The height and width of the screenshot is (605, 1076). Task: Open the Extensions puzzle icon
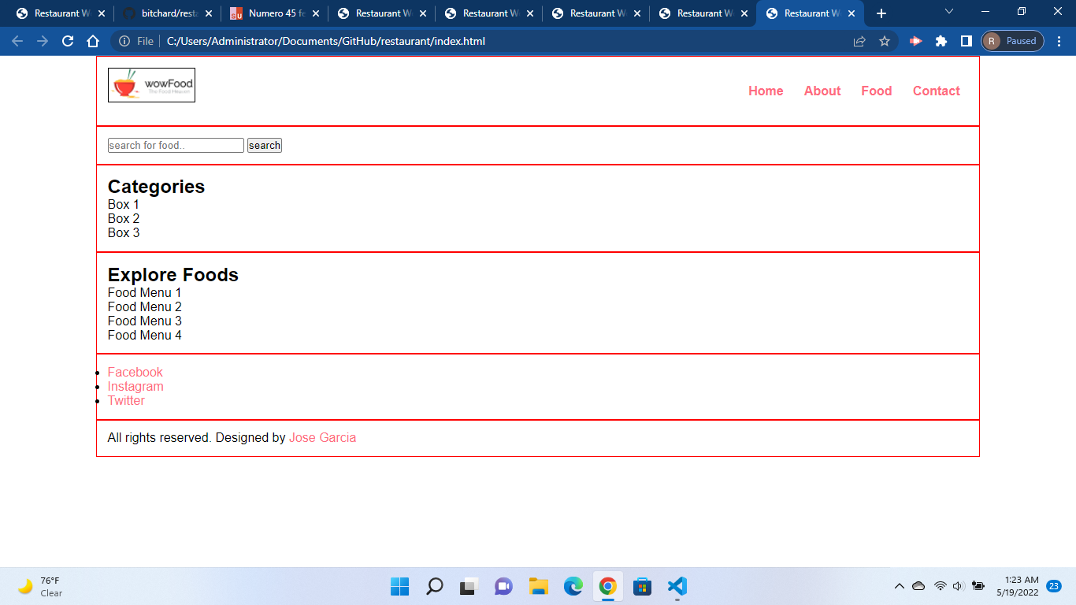(x=941, y=41)
